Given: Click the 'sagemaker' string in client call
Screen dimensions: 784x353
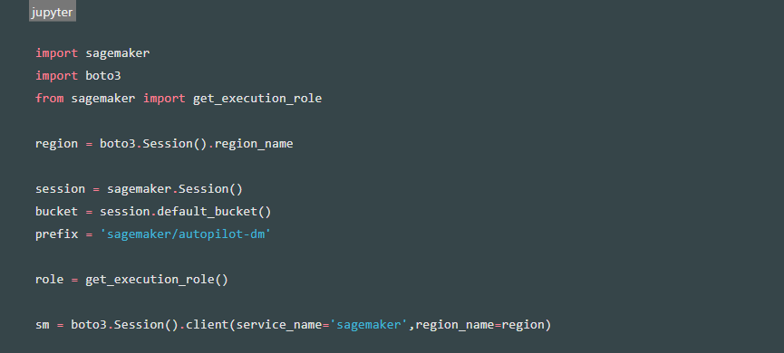Looking at the screenshot, I should (x=369, y=325).
